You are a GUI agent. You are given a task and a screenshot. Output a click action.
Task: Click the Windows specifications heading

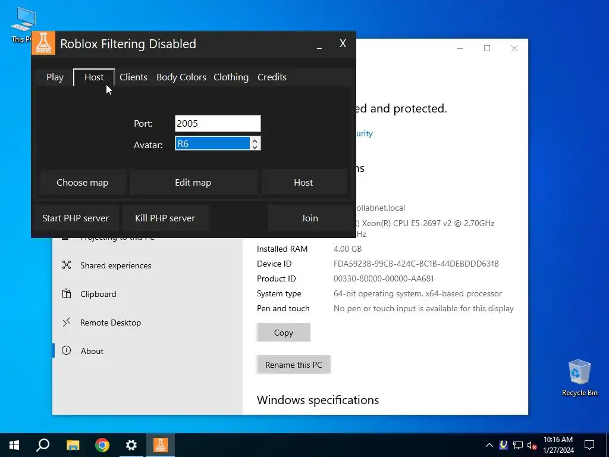pyautogui.click(x=318, y=400)
